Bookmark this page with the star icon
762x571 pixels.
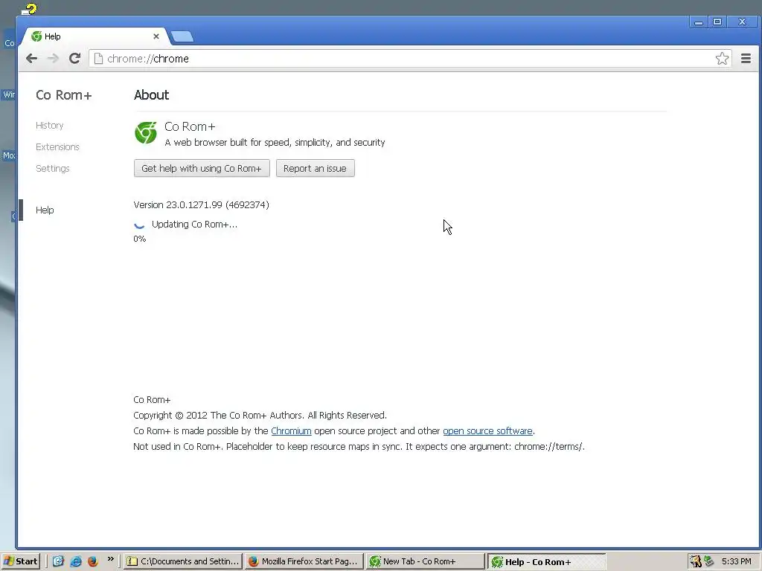(722, 59)
